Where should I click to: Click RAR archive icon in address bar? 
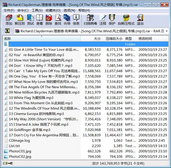(x=17, y=31)
